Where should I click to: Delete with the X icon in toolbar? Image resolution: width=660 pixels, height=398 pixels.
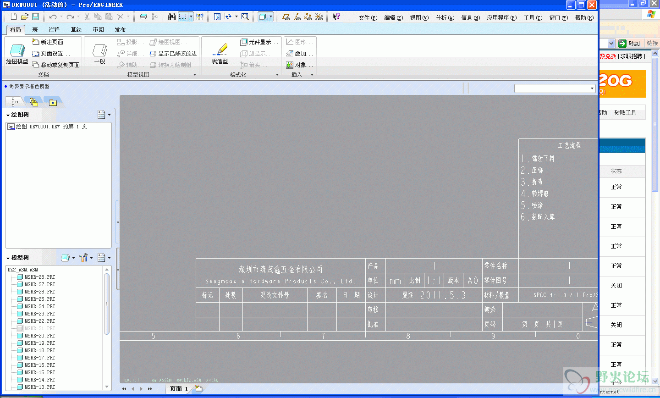120,17
